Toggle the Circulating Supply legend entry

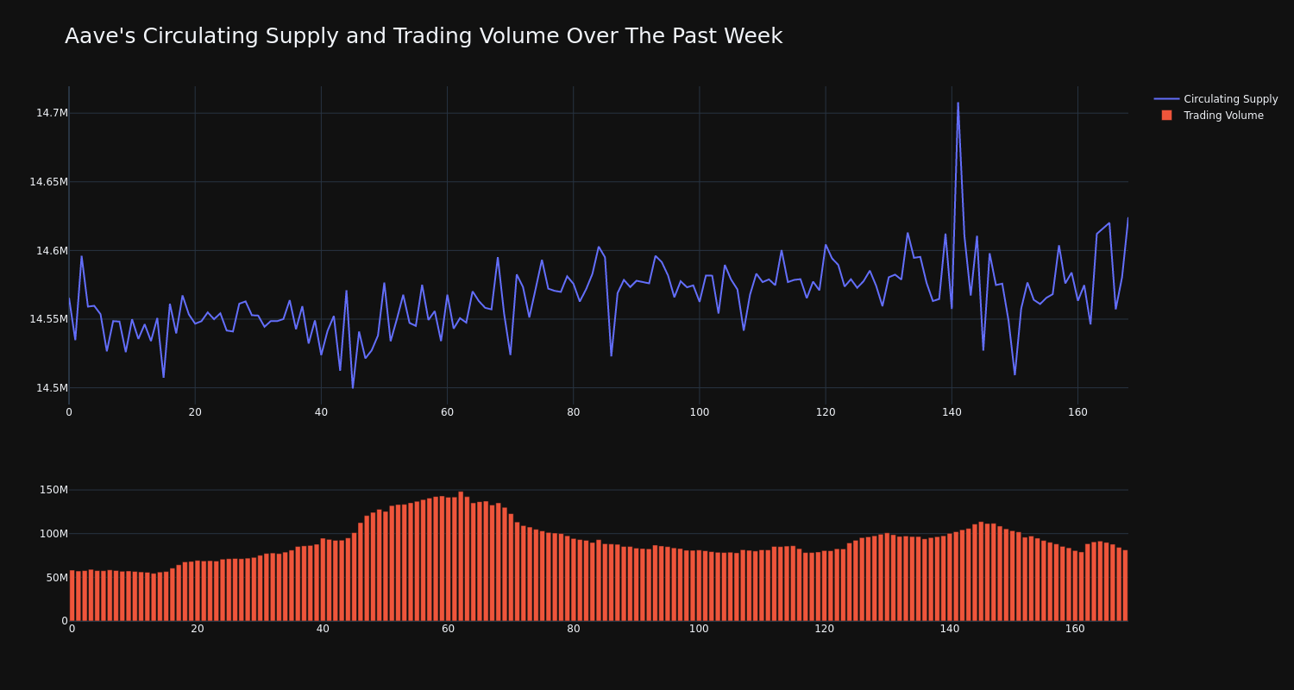point(1215,99)
